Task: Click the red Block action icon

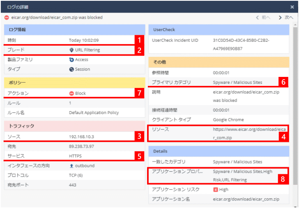Action: [x=71, y=93]
